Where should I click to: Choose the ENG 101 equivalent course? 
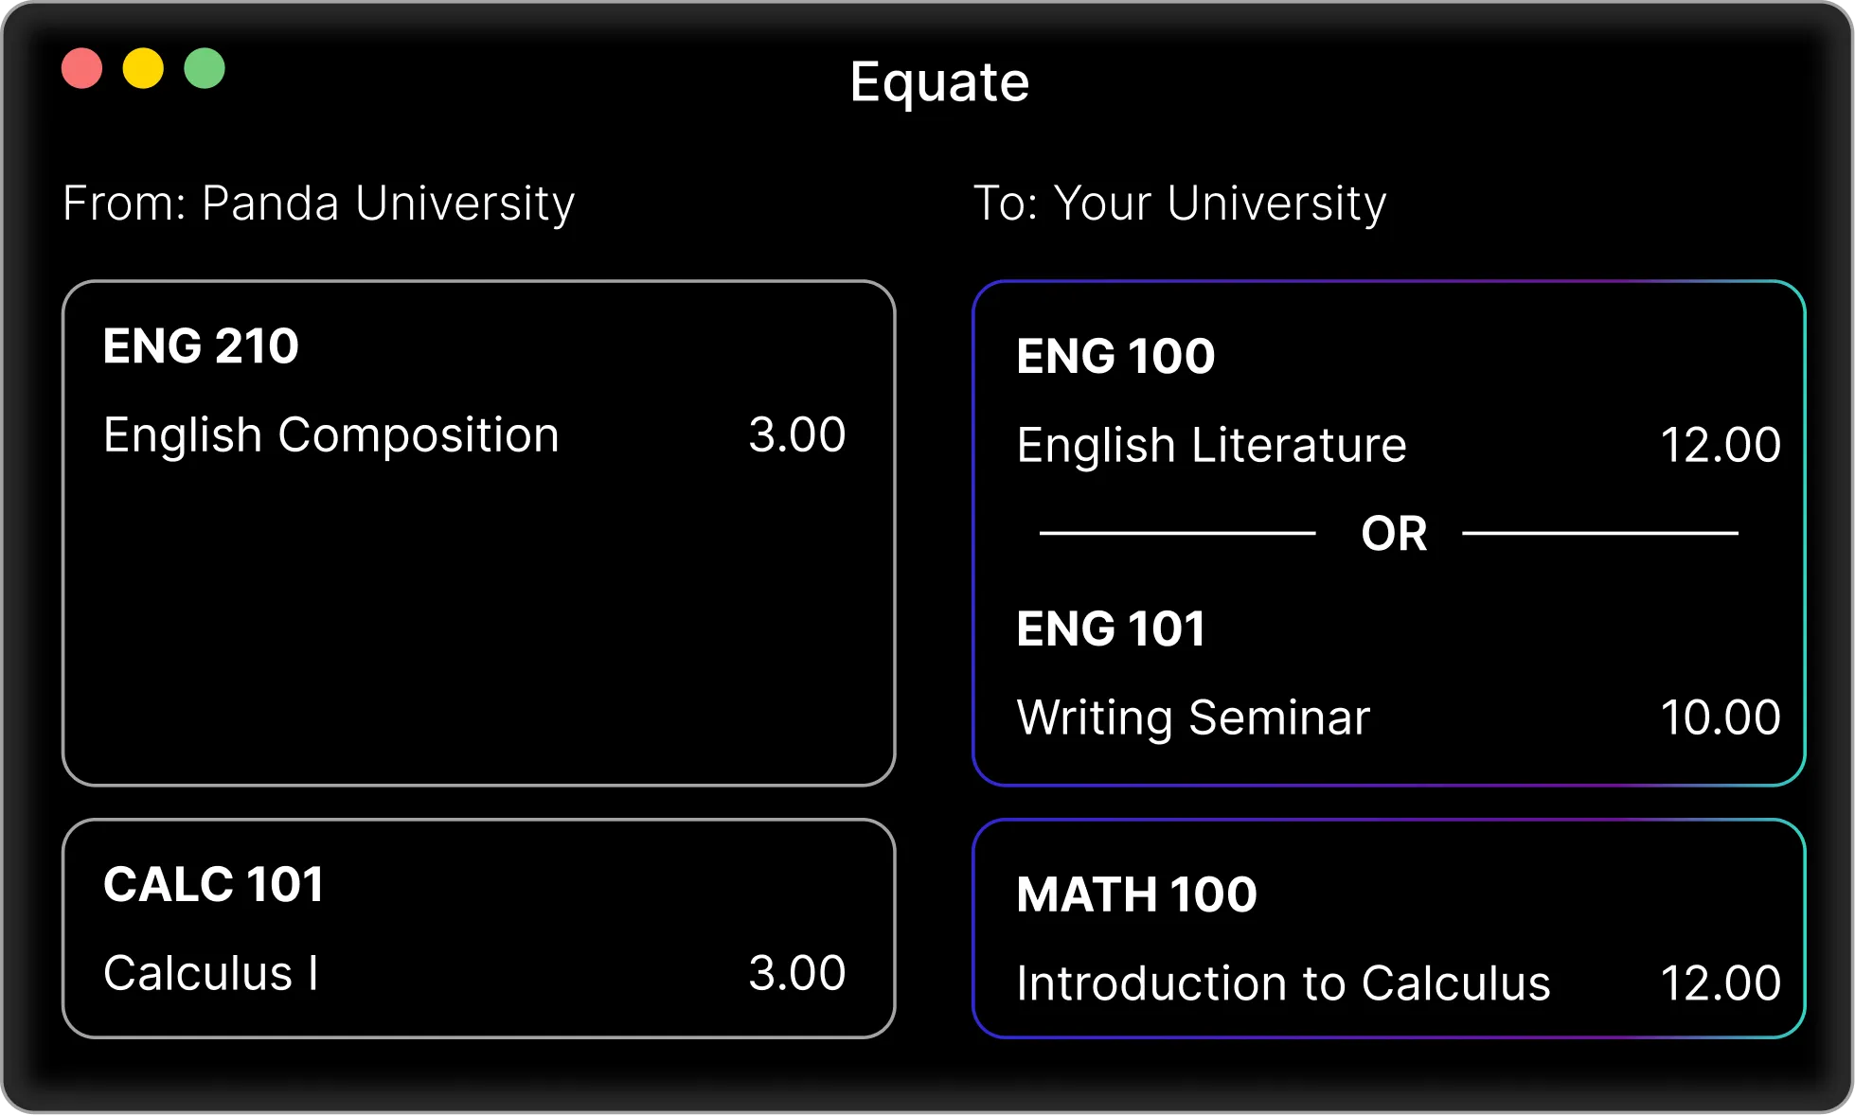click(1110, 628)
